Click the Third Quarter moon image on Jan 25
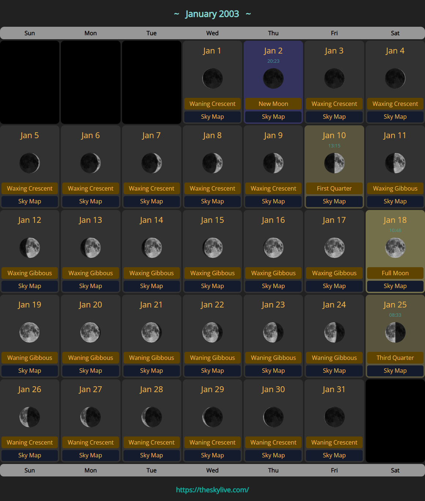 pos(395,332)
